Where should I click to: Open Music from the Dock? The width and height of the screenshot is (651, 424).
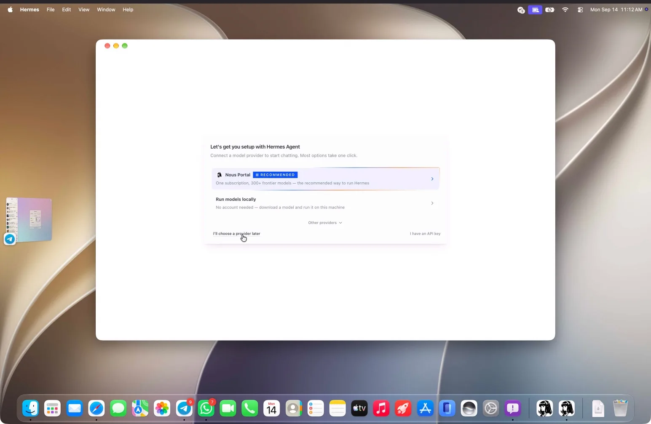click(x=381, y=408)
